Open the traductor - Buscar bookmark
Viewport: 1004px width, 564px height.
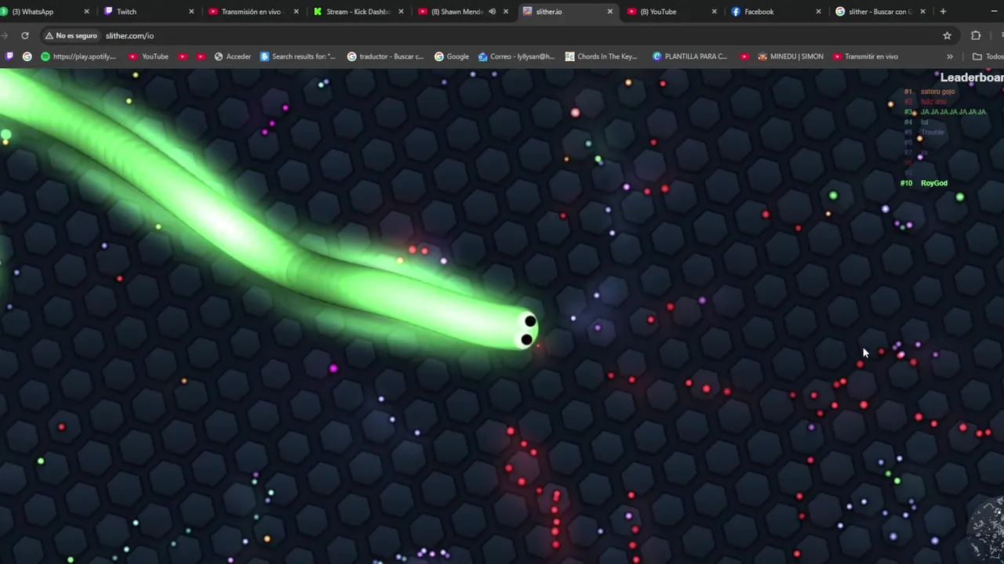click(385, 56)
